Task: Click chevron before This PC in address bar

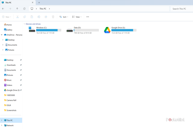Action: [36, 9]
